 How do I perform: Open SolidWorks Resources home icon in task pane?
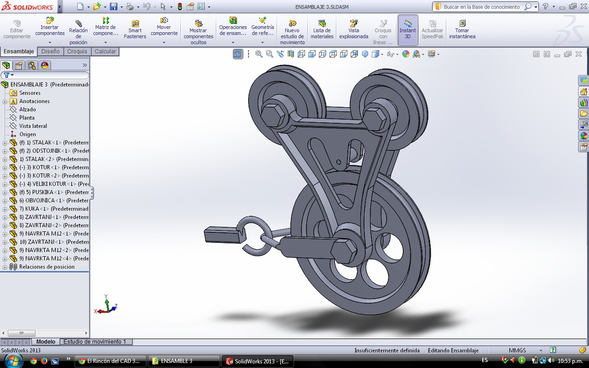pyautogui.click(x=583, y=92)
